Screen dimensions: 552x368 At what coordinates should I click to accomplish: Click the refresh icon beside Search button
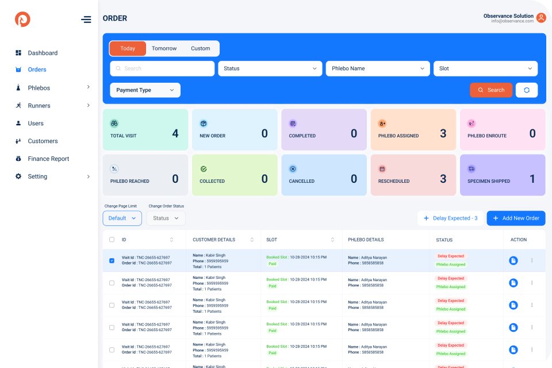(x=526, y=90)
